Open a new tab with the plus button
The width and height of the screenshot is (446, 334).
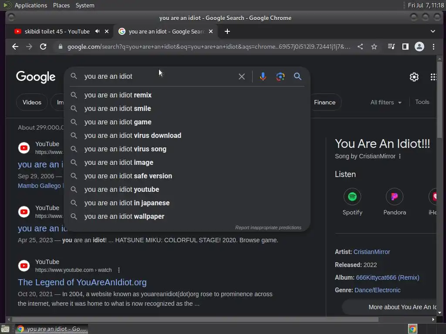227,31
